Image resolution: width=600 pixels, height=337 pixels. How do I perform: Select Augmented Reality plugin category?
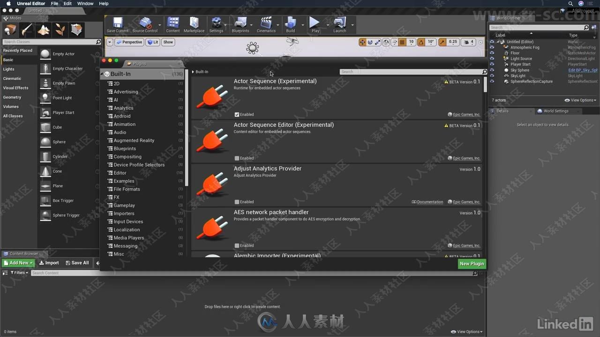point(134,140)
